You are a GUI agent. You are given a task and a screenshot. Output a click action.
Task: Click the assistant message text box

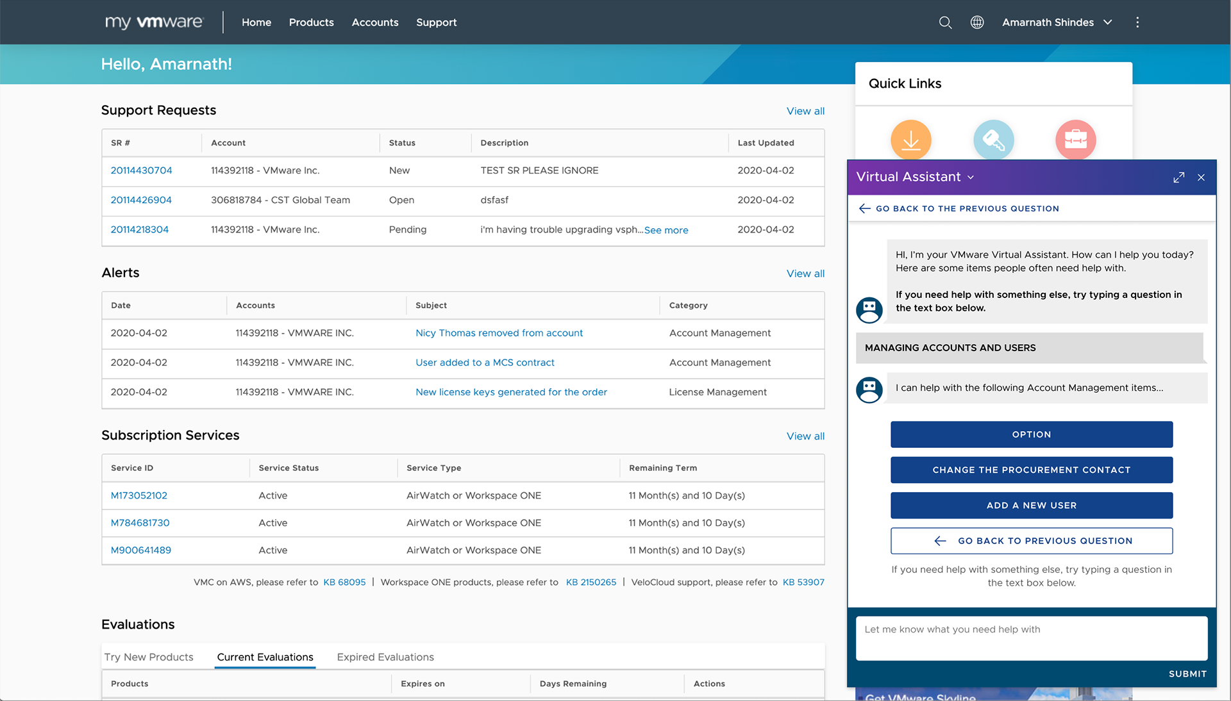click(x=1032, y=638)
